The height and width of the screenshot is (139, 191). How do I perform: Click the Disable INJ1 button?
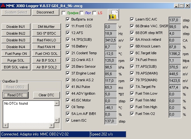pos(16,27)
